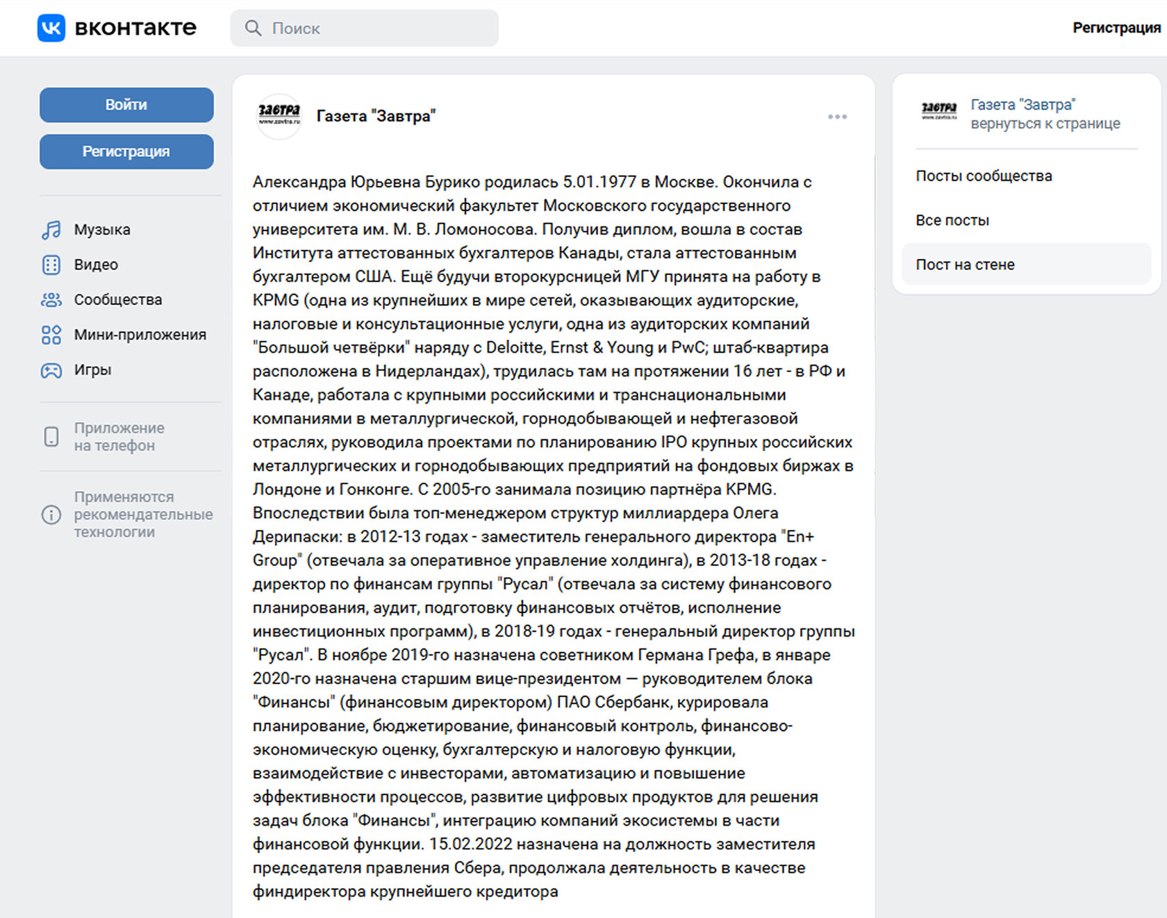Screen dimensions: 1167x918
Task: Click the search magnifier icon
Action: click(254, 28)
